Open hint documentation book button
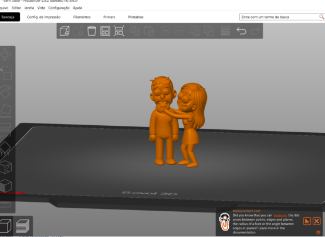Screen dimensions: 325x237 point(307,221)
